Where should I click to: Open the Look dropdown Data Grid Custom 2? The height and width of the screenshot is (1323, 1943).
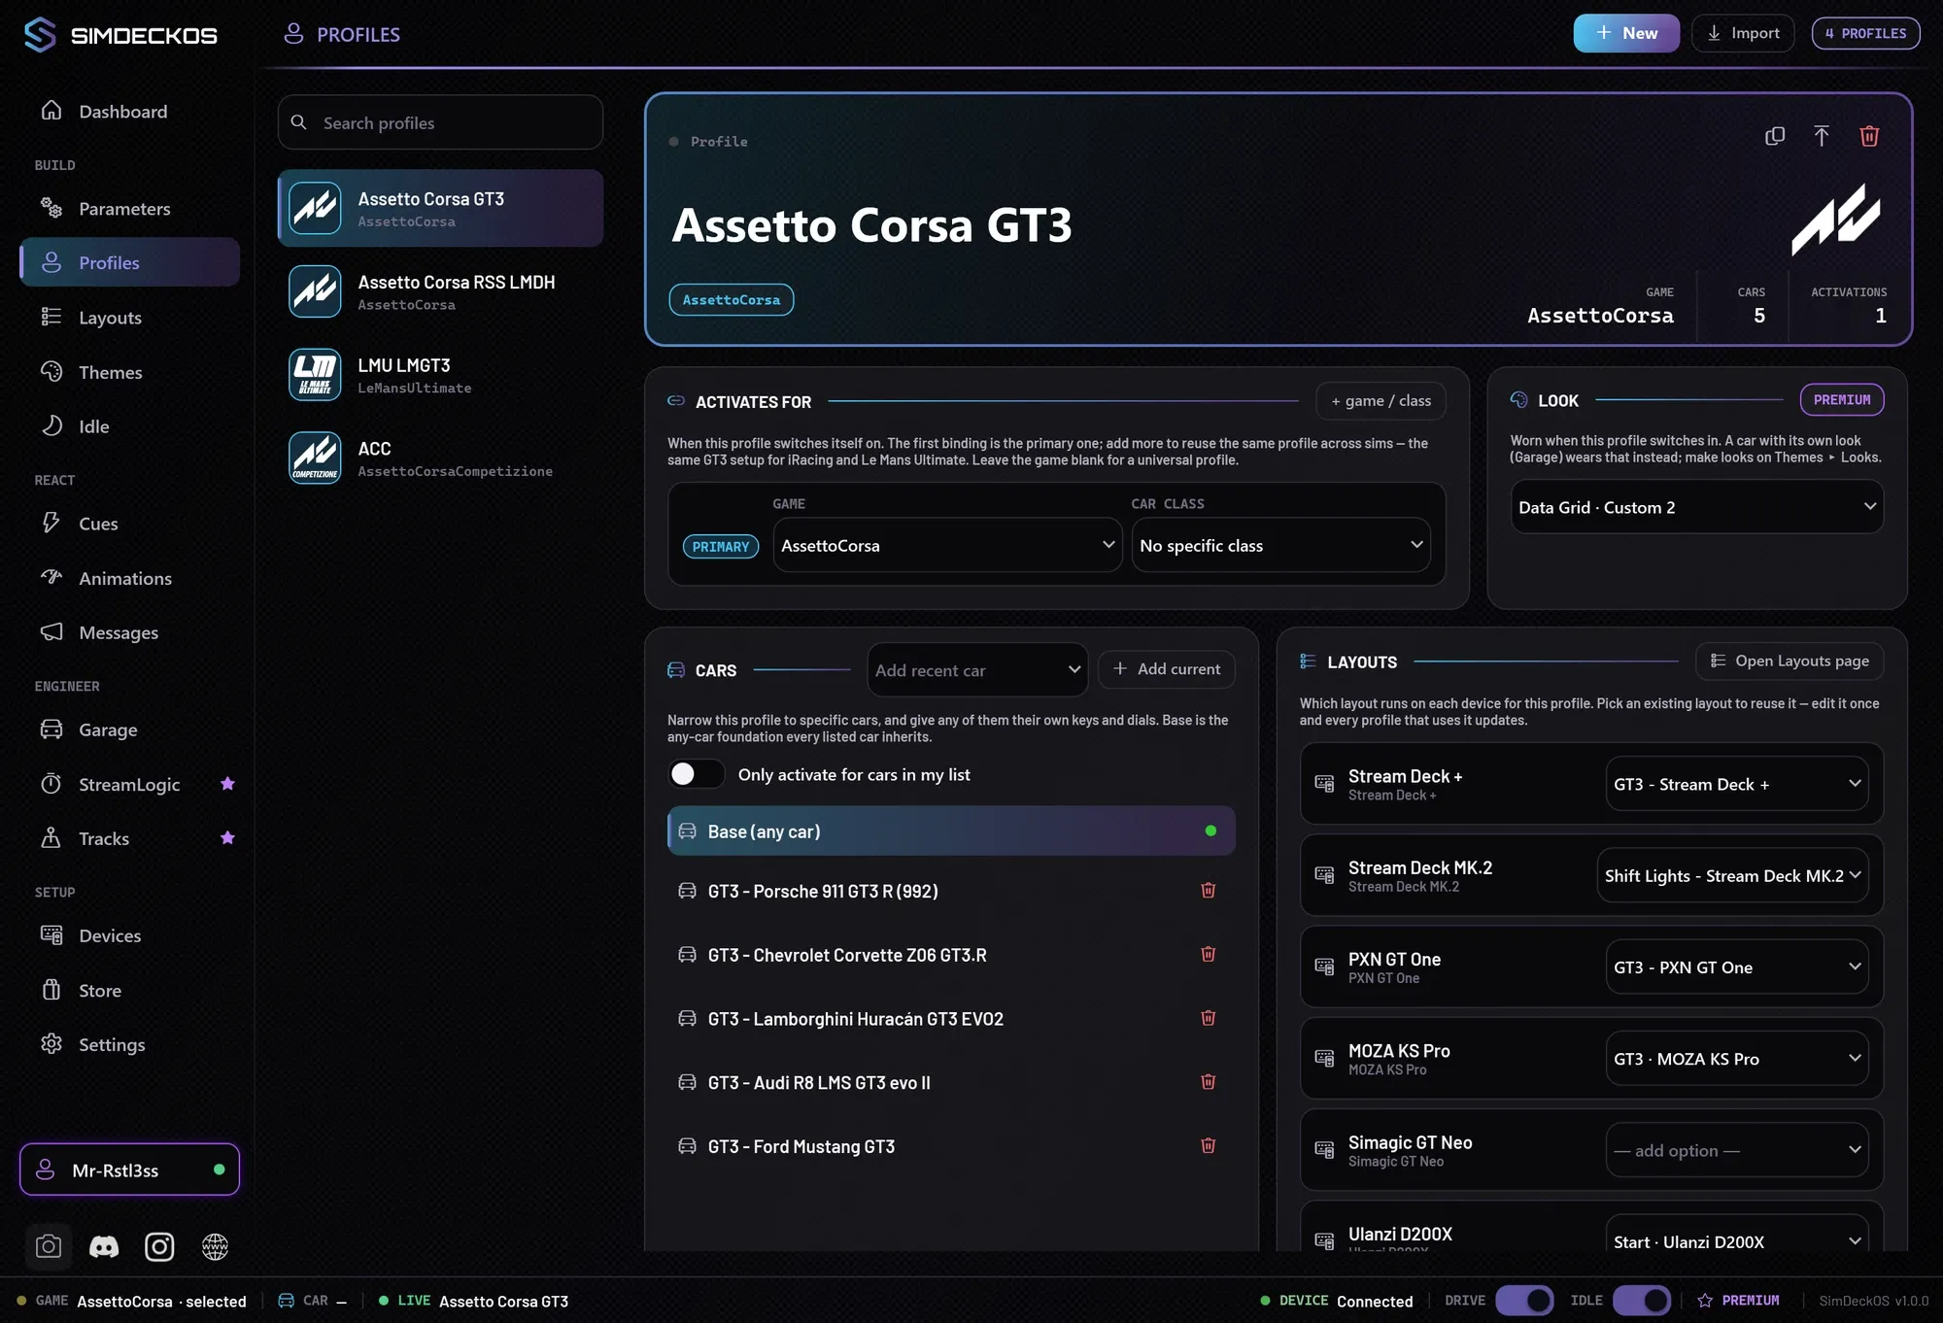coord(1696,507)
